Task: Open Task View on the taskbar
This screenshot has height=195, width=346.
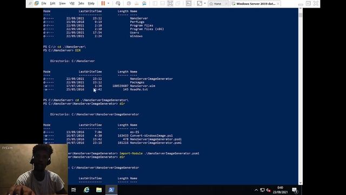Action: [74, 190]
